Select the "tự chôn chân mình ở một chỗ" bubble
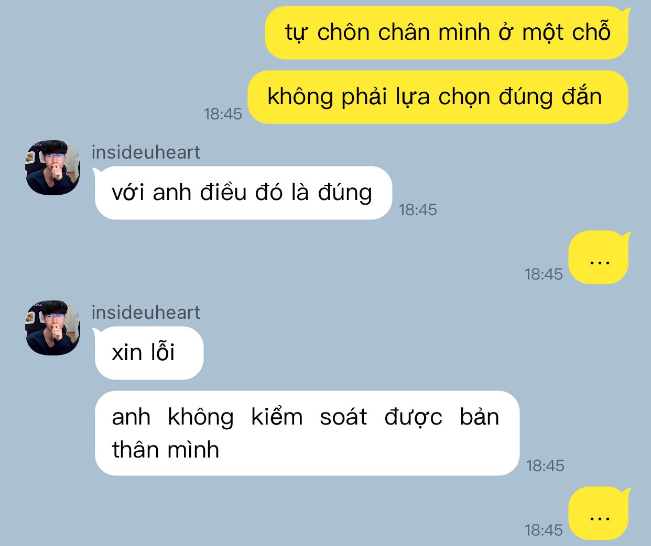 point(447,32)
